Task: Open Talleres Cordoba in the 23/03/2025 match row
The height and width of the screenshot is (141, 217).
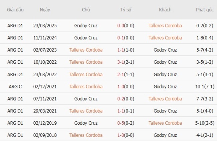Action: (165, 26)
